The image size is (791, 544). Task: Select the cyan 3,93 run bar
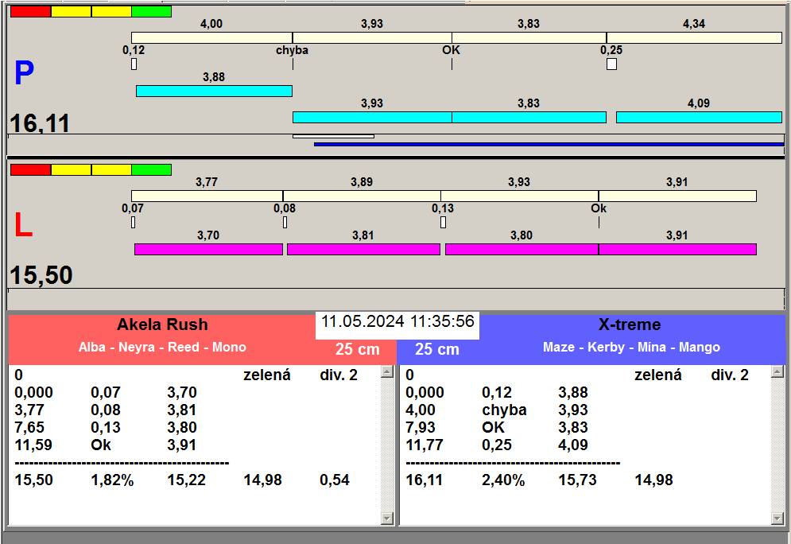click(372, 117)
